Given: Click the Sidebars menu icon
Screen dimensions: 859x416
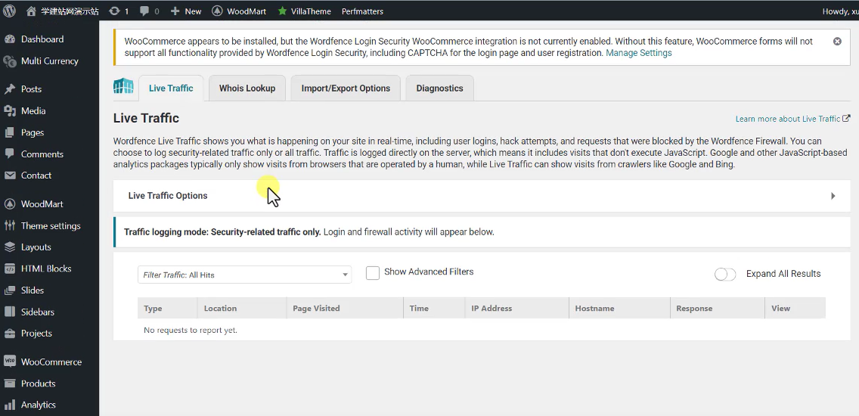Looking at the screenshot, I should coord(9,312).
